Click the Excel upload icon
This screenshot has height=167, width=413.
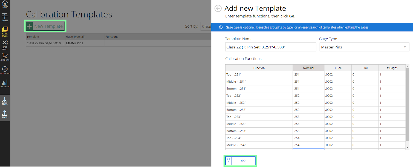tap(5, 114)
